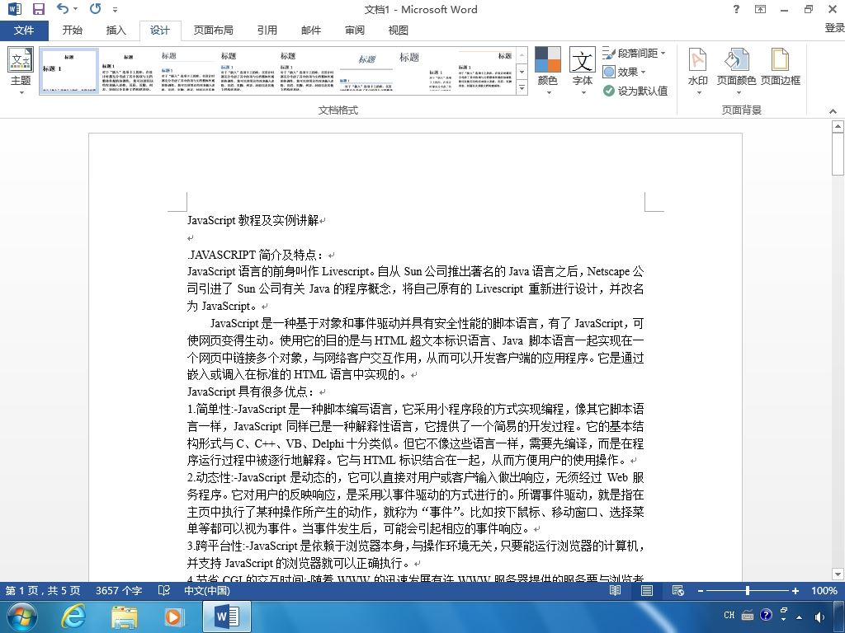The image size is (845, 633).
Task: Open the 颜色 (Colors) palette
Action: point(548,71)
